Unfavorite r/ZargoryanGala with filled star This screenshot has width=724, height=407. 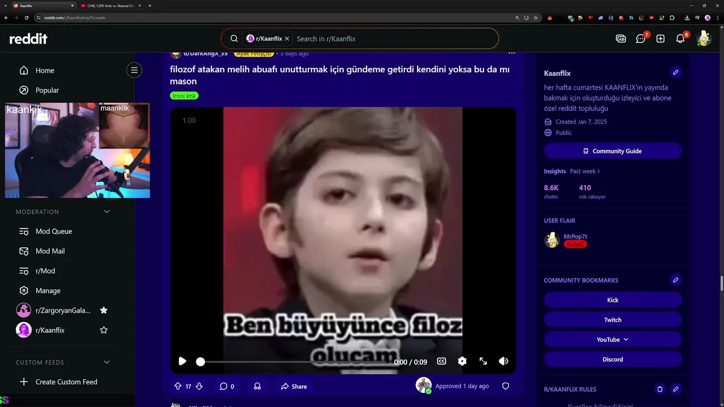104,310
